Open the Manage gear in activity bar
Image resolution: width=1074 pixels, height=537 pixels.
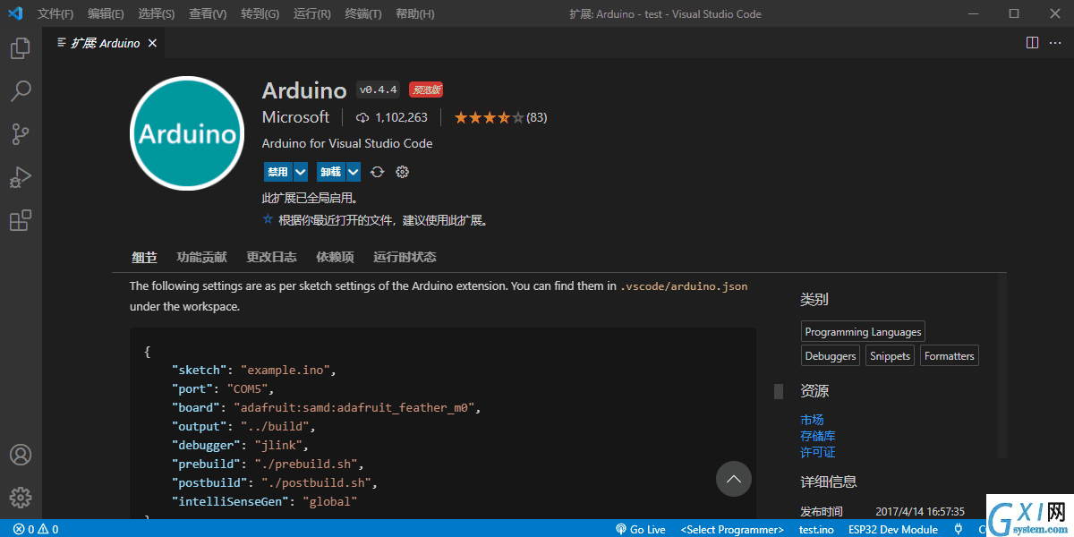click(21, 498)
